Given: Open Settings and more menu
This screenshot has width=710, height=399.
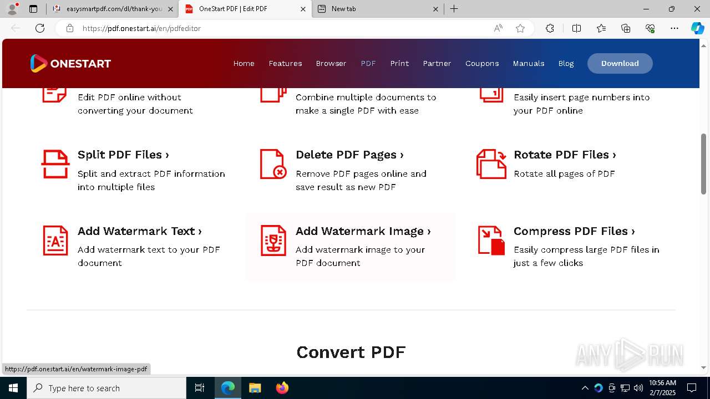Looking at the screenshot, I should (x=674, y=28).
